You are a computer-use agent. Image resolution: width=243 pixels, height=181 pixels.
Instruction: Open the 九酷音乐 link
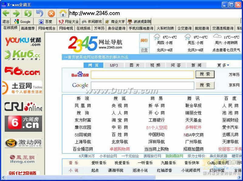(169, 163)
